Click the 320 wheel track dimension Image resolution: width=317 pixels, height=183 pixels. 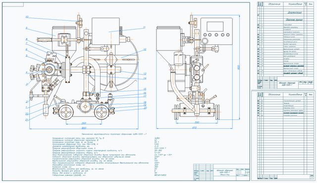197,122
